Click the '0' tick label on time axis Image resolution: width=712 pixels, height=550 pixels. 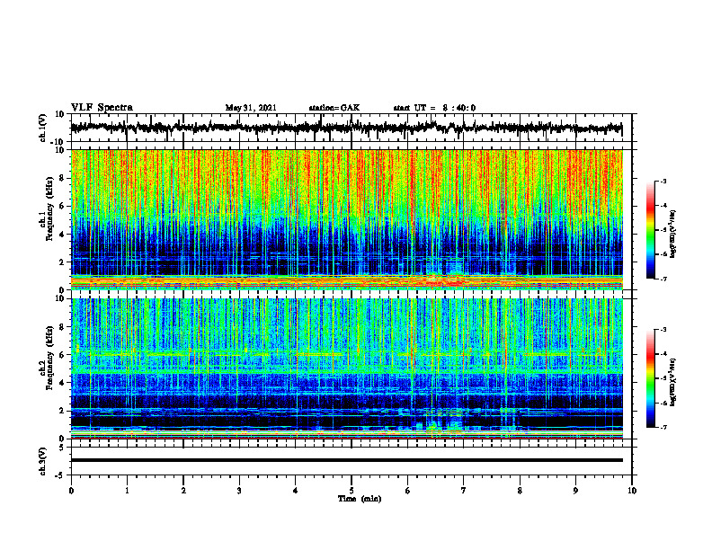[71, 491]
